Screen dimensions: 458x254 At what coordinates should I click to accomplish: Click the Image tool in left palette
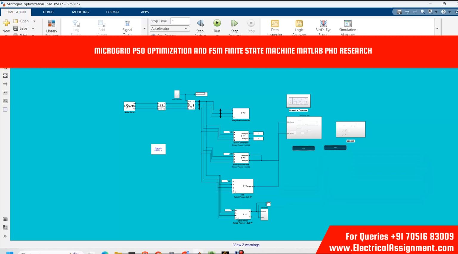pyautogui.click(x=5, y=101)
